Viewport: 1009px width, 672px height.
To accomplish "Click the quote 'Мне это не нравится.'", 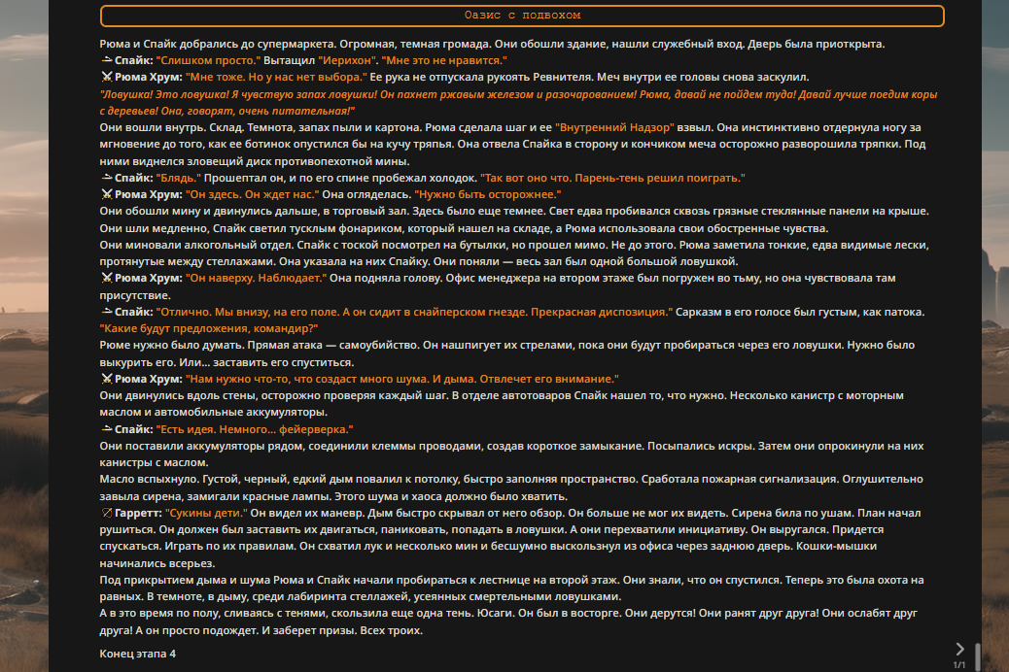I will [x=444, y=60].
